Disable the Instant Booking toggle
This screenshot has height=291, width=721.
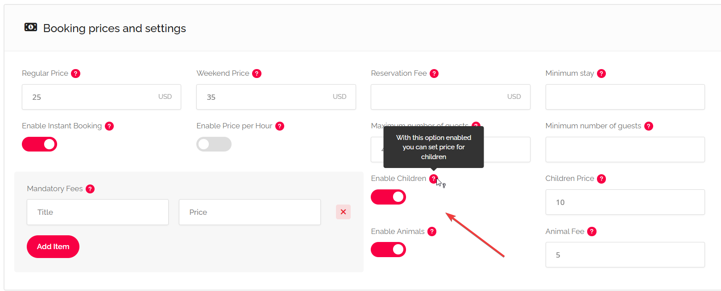pos(40,144)
